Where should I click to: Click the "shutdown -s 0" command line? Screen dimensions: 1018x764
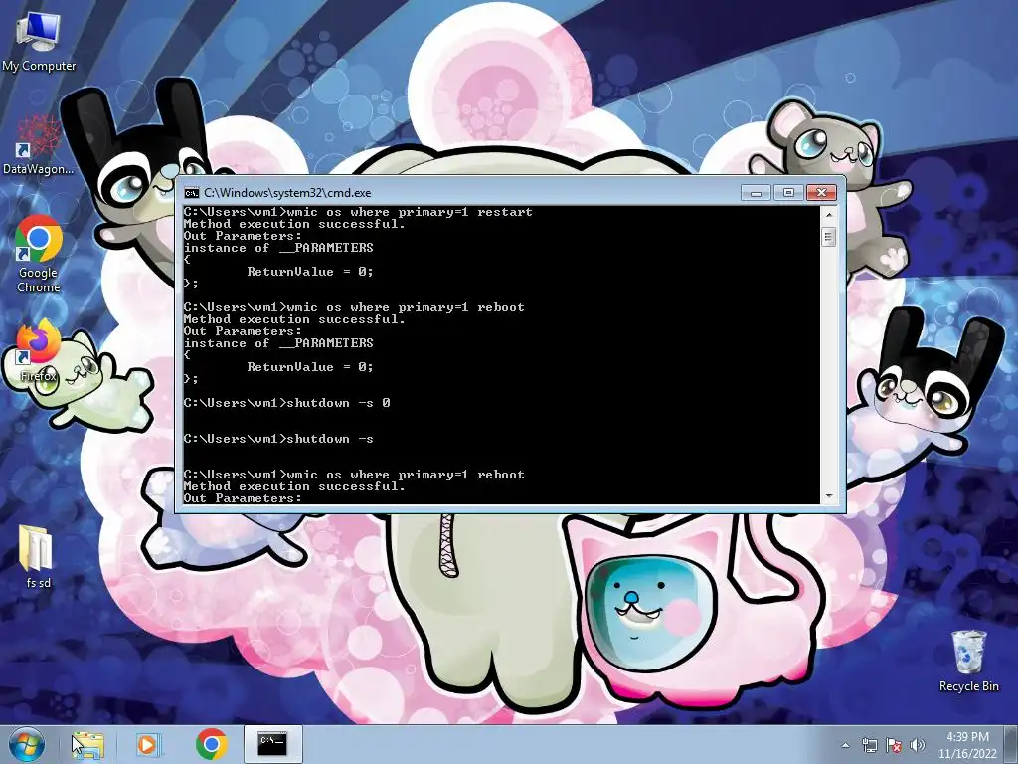click(x=287, y=403)
